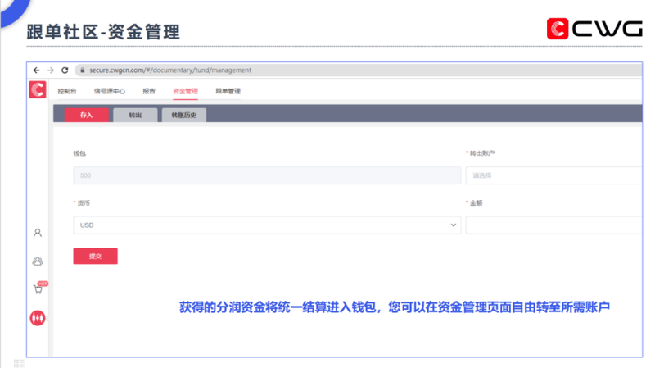Click the red CWG logo in sidebar
Viewport: 655px width, 368px height.
click(38, 89)
